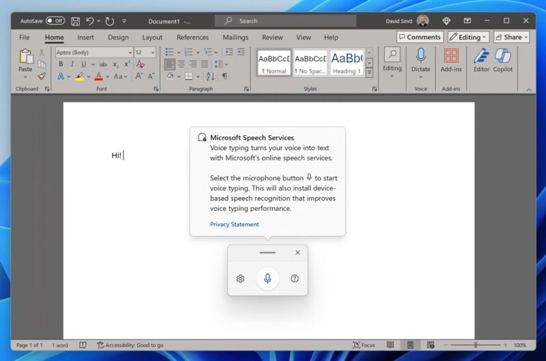
Task: Apply subscript formatting
Action: [115, 64]
